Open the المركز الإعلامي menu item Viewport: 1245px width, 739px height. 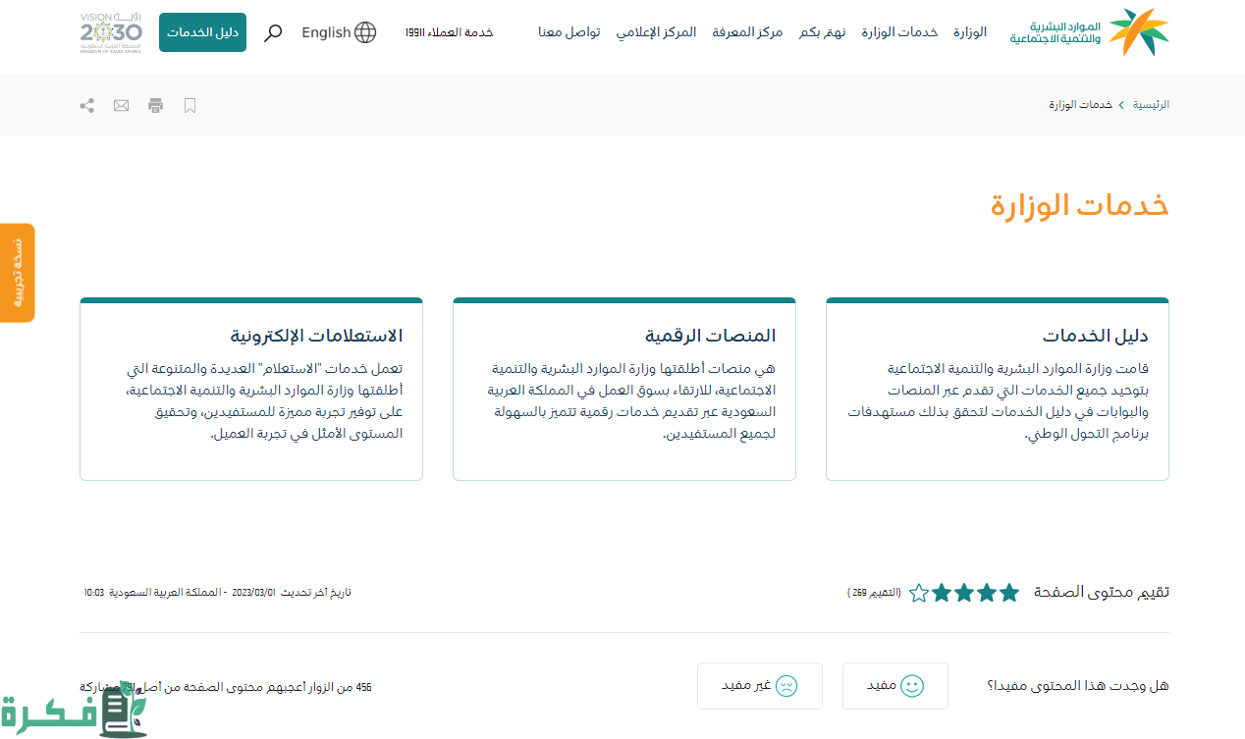(656, 32)
